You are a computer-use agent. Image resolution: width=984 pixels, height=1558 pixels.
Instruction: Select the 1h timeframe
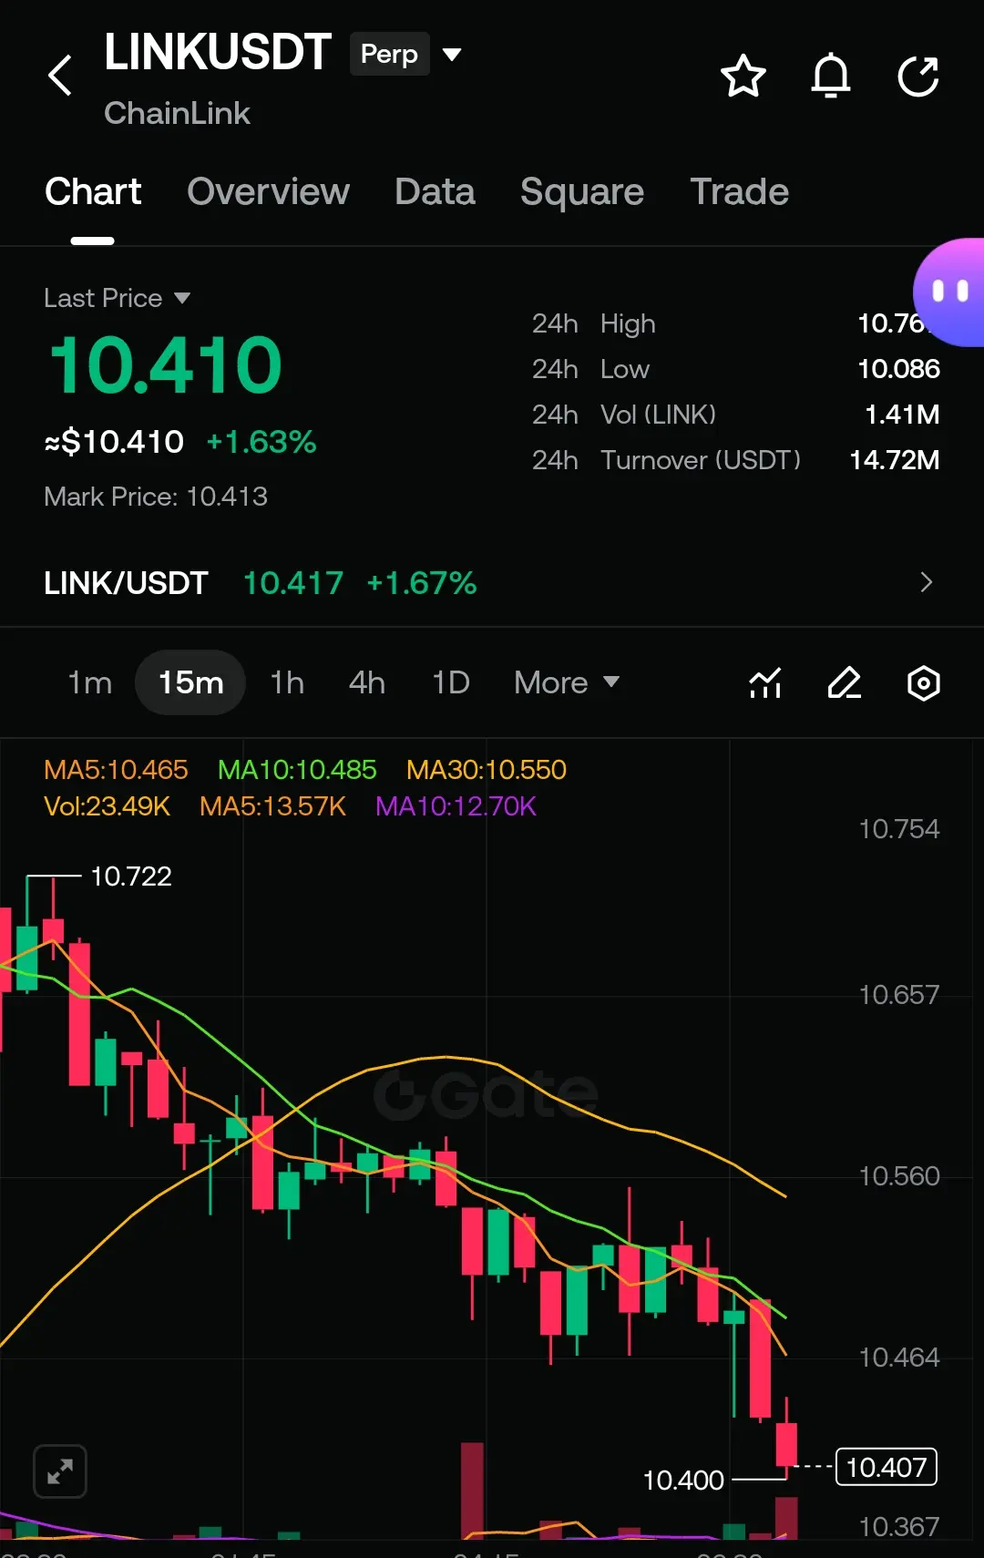[287, 682]
